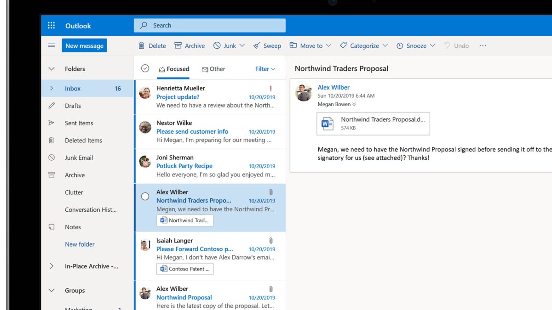
Task: Click the Word icon on Northwind Traders Proposal attachment
Action: (x=327, y=124)
